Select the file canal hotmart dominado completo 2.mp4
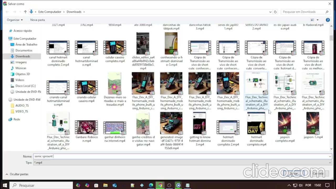This screenshot has height=189, width=336. click(x=58, y=54)
